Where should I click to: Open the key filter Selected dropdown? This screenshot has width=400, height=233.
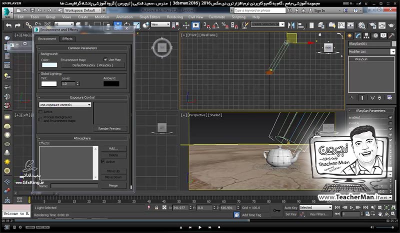point(315,208)
